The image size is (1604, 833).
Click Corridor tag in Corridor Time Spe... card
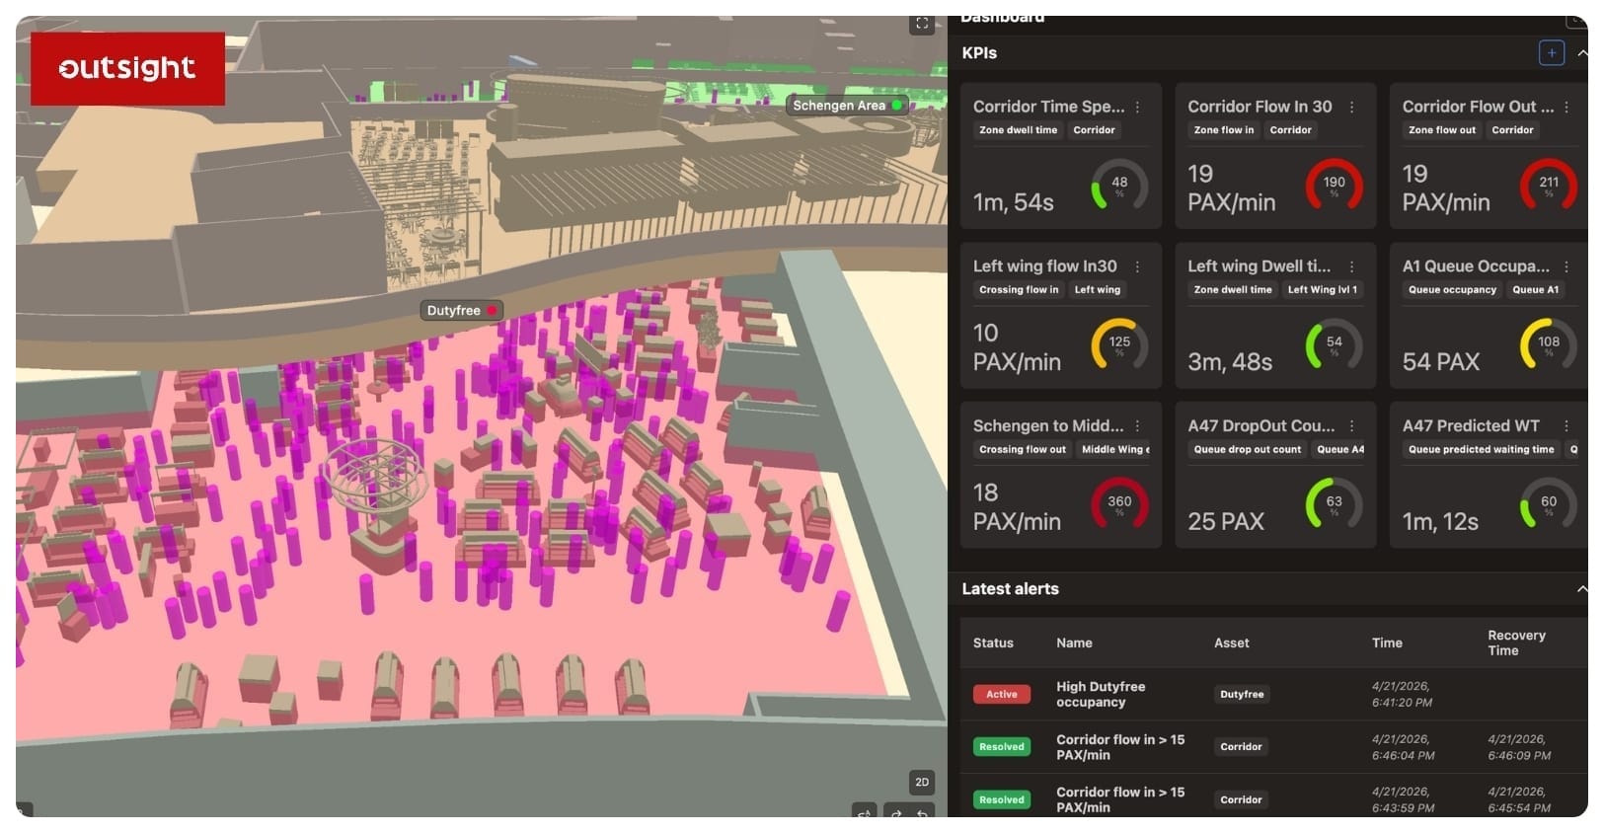pyautogui.click(x=1094, y=130)
